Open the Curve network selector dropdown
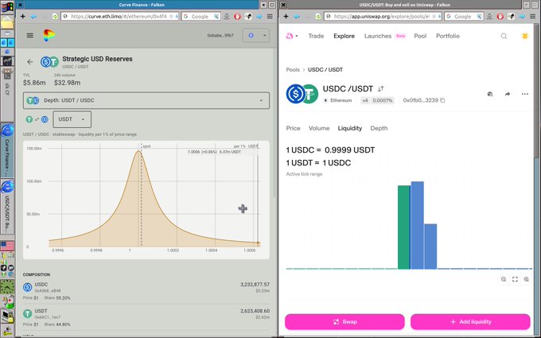Image resolution: width=541 pixels, height=338 pixels. 255,35
